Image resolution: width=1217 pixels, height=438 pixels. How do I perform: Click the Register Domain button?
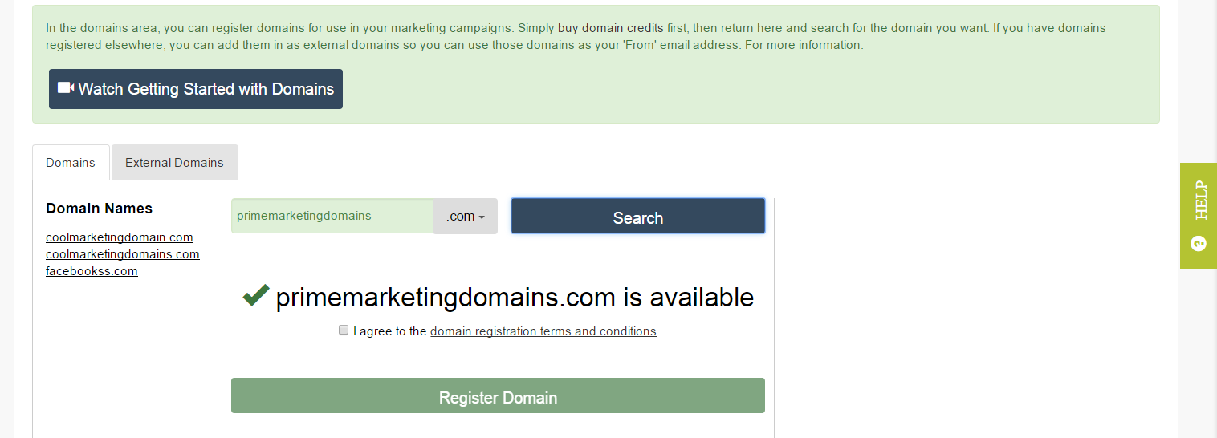[x=498, y=396]
